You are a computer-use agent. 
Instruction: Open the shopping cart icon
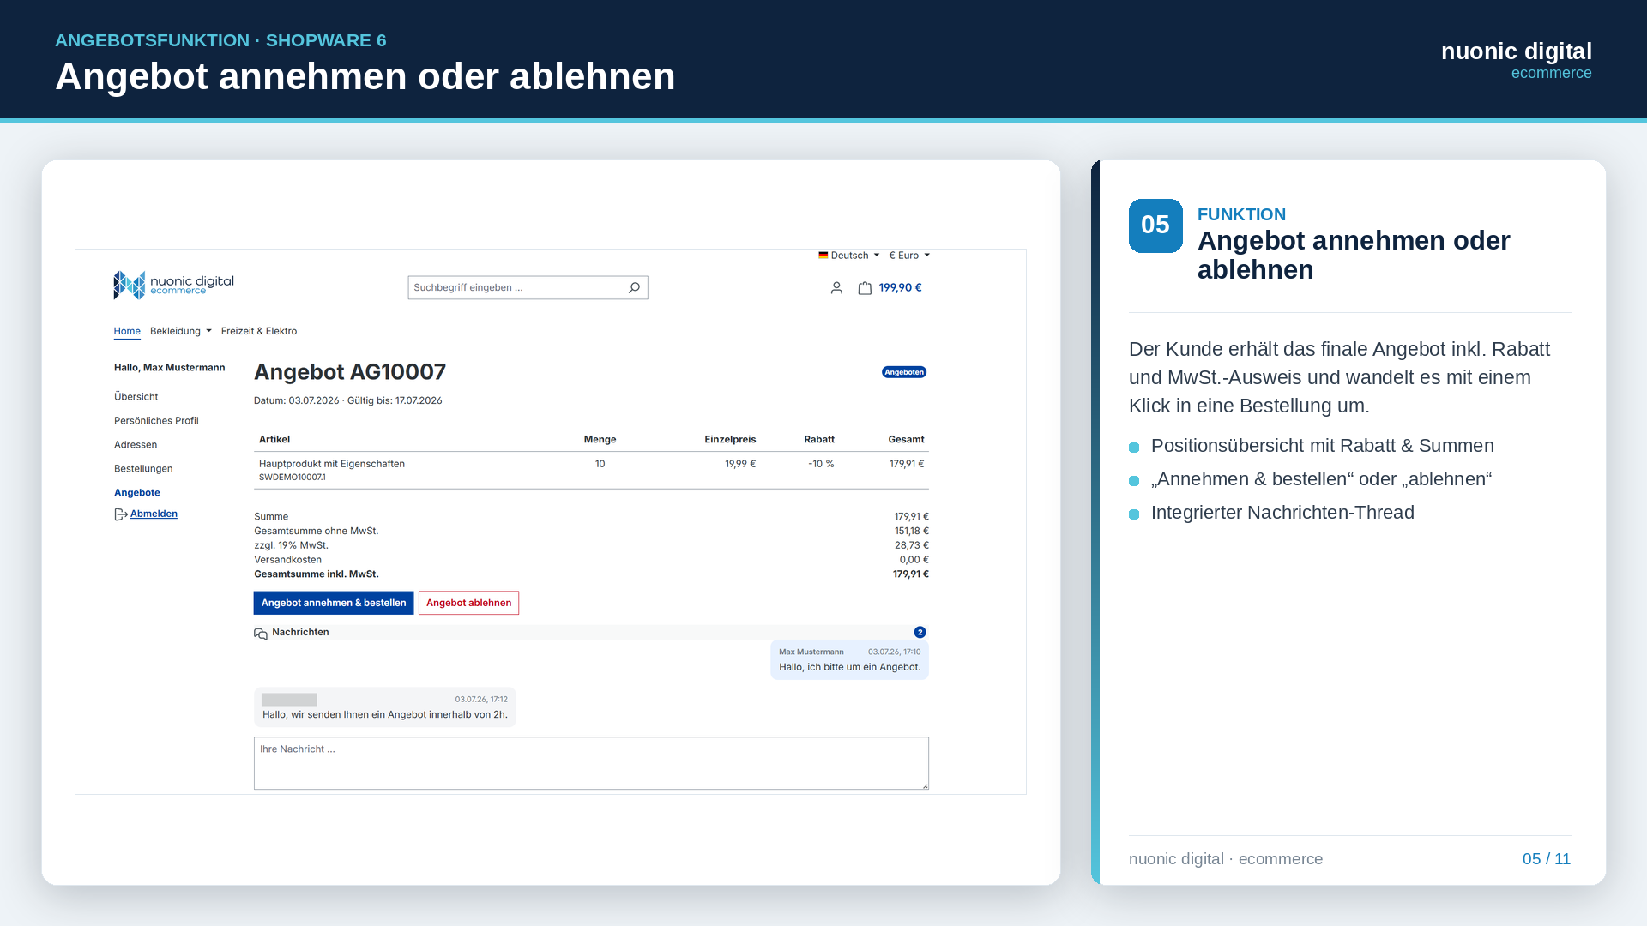coord(865,288)
